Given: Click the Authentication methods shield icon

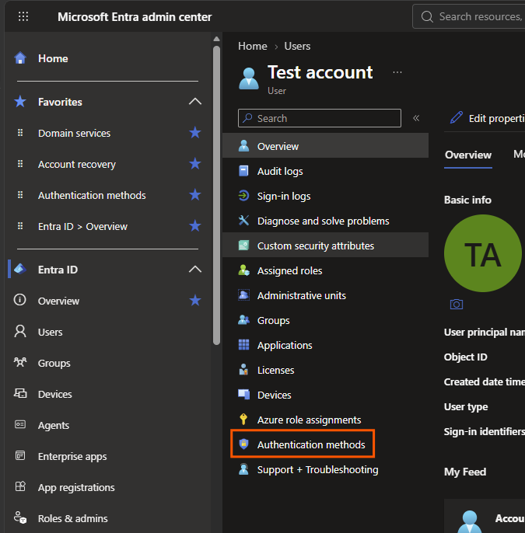Looking at the screenshot, I should [x=243, y=444].
